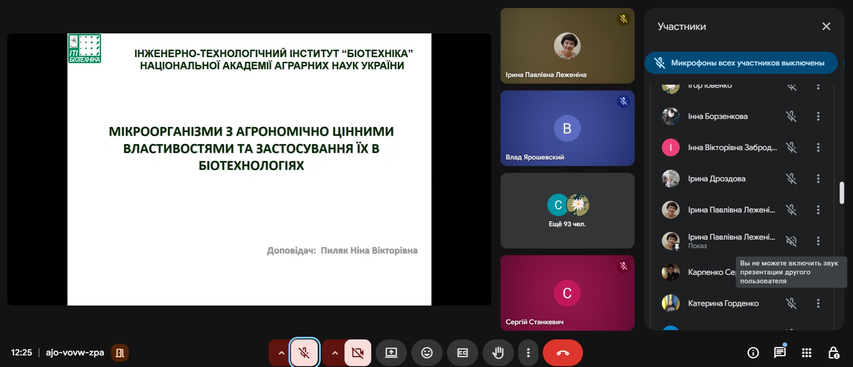Click the present screen button

tap(391, 353)
